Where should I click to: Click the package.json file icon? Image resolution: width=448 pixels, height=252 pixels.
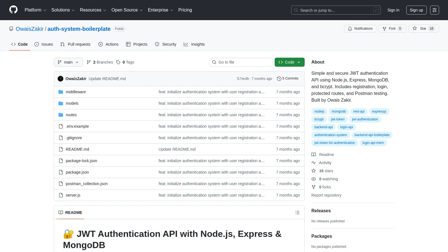(x=61, y=172)
